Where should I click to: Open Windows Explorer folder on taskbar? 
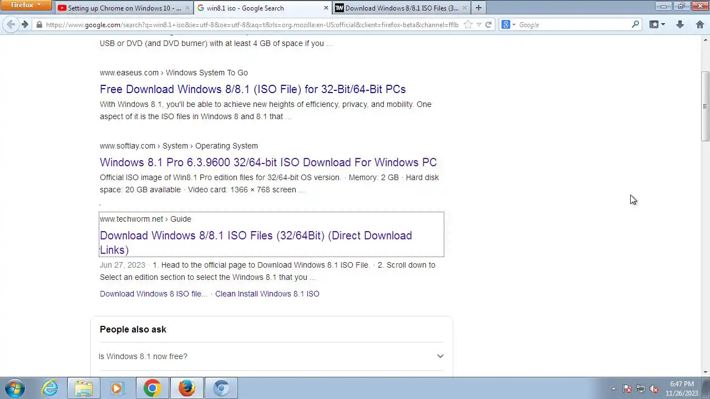(x=84, y=388)
